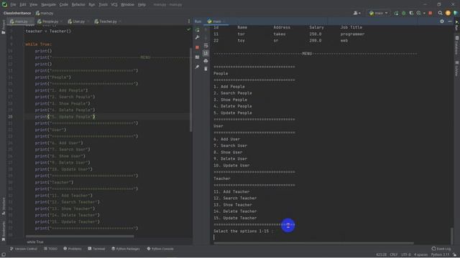Viewport: 460px width, 258px height.
Task: Toggle soft-wrap in Run console
Action: [206, 45]
